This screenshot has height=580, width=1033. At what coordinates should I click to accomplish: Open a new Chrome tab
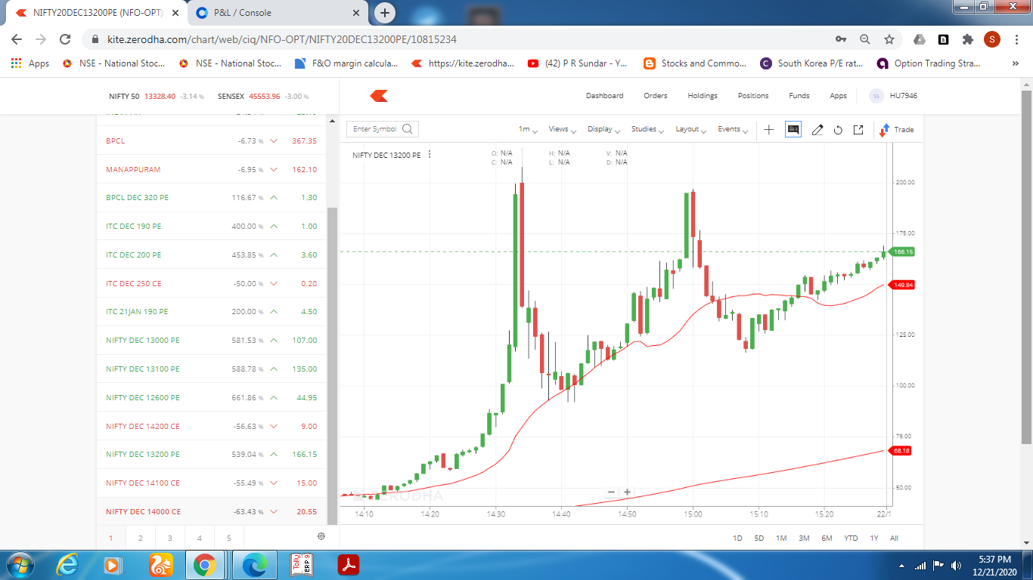coord(385,13)
